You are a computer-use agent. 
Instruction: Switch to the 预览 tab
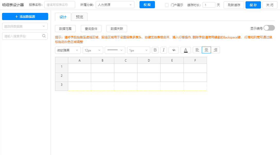(80, 17)
